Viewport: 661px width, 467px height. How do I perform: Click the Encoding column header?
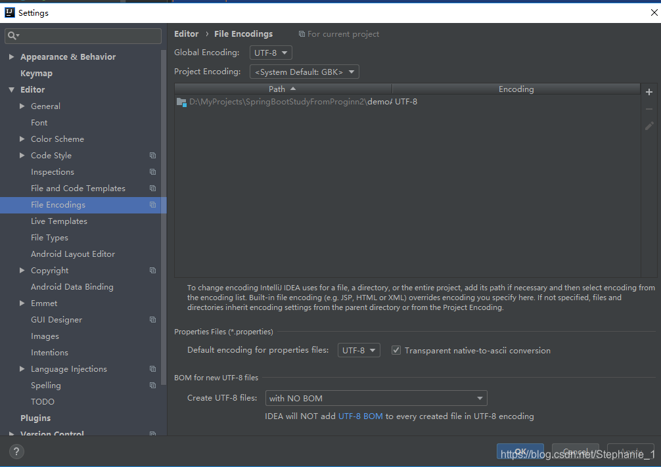(x=516, y=89)
